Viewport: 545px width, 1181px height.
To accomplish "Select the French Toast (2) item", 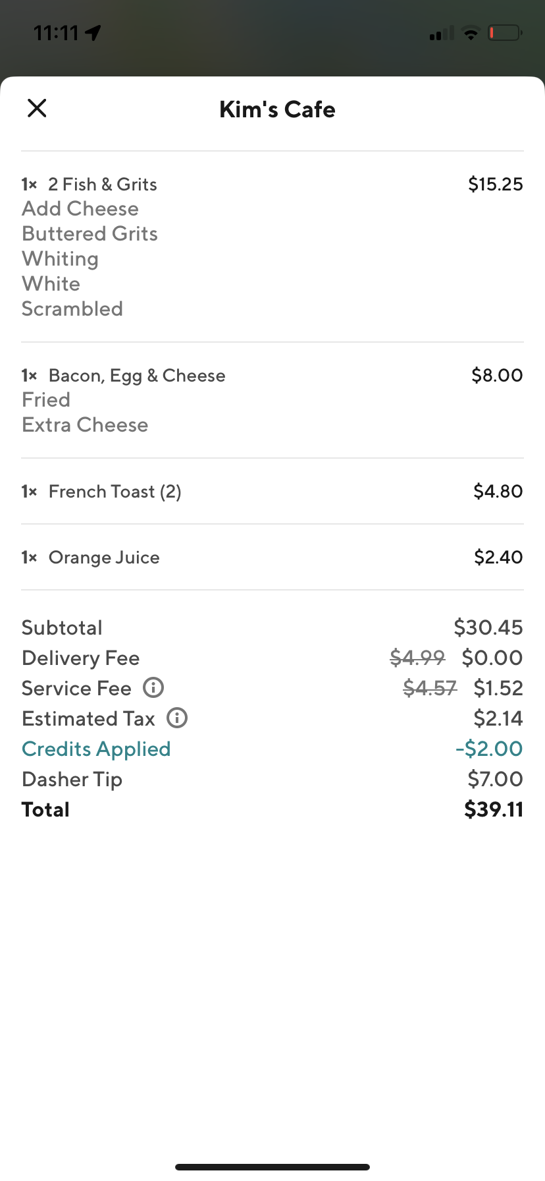I will 115,492.
